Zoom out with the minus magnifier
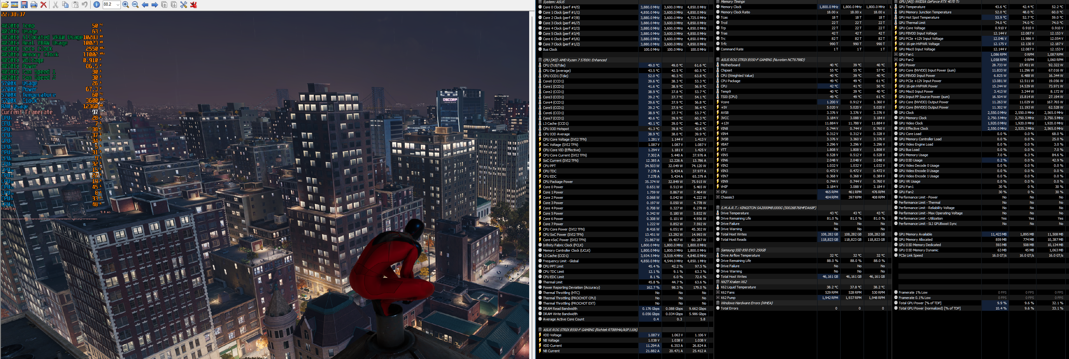The height and width of the screenshot is (359, 1069). (x=135, y=5)
